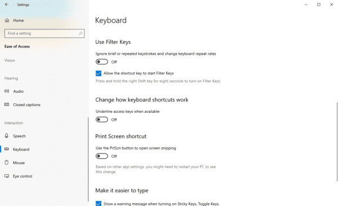This screenshot has height=206, width=338.
Task: Uncheck Allow the shortcut key to start Filter Keys
Action: tap(99, 73)
